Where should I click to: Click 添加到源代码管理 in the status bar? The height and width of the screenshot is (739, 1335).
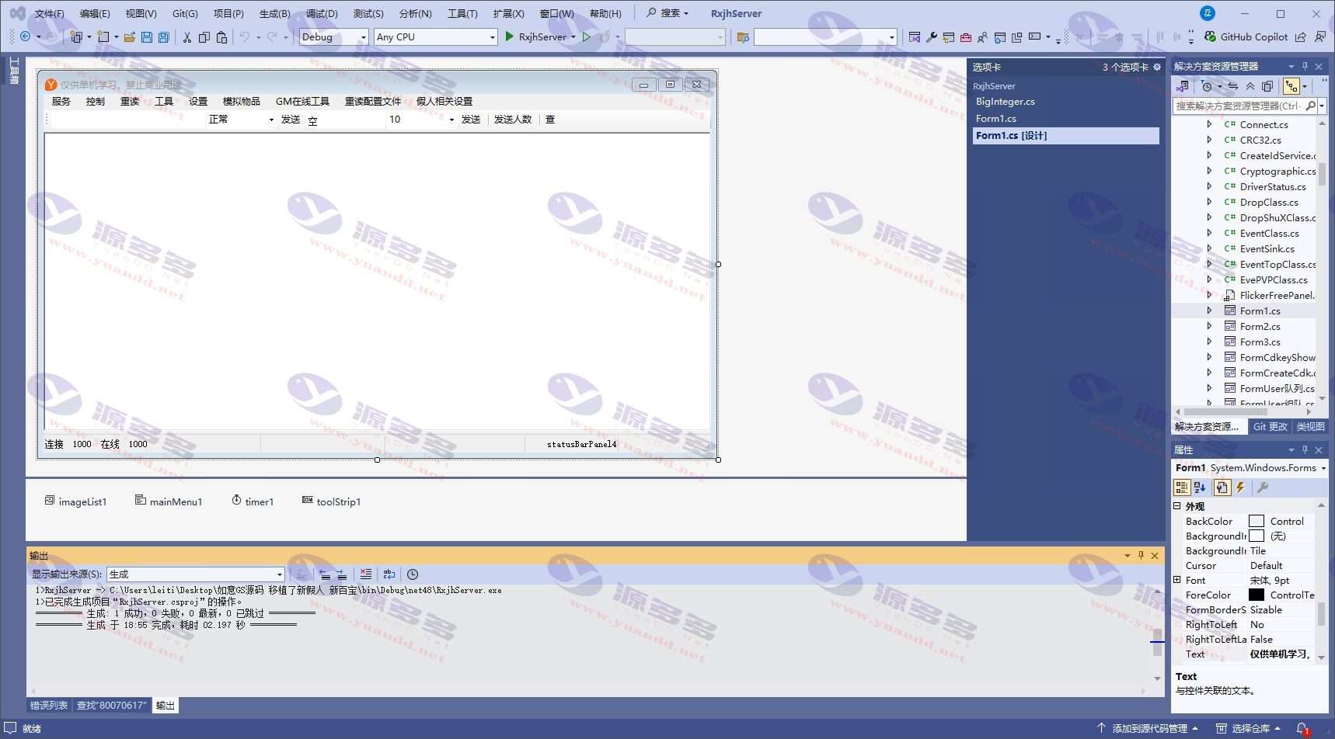tap(1149, 728)
